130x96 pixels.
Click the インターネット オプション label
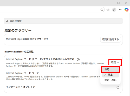[21, 87]
